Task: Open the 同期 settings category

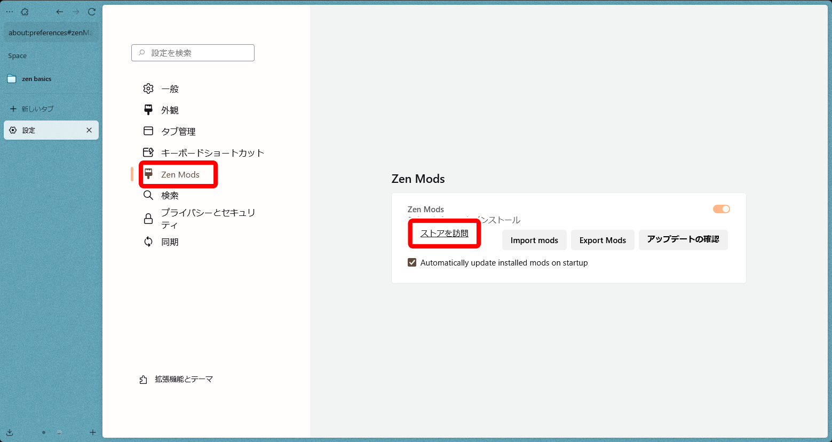Action: [x=161, y=242]
